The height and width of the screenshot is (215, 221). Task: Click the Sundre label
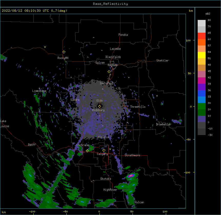pos(75,100)
